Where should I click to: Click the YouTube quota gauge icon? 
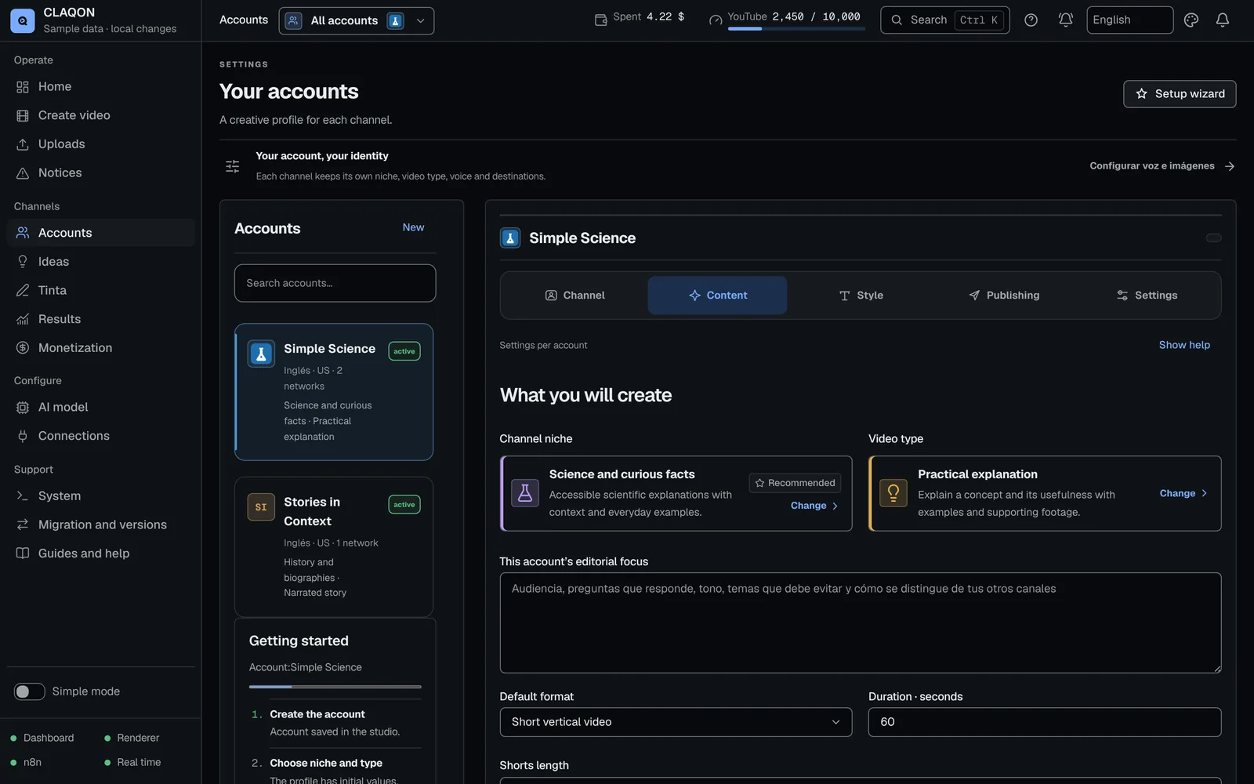pos(716,20)
